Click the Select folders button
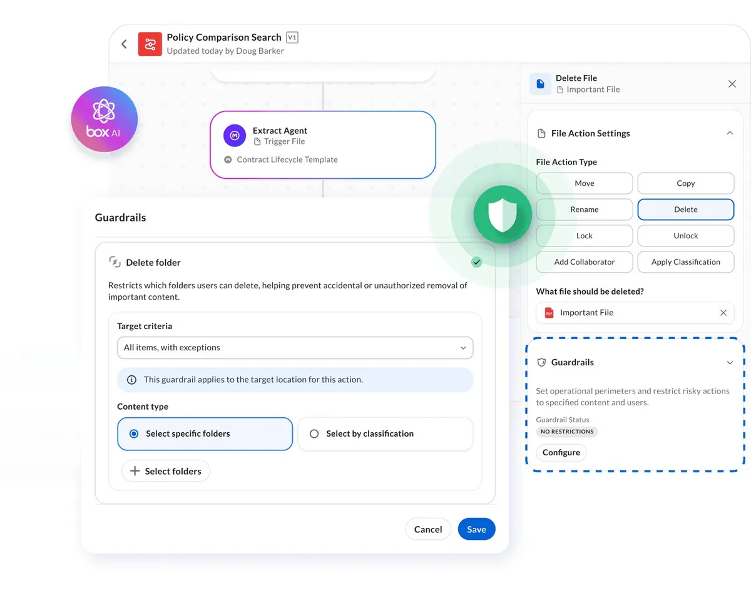Viewport: 751px width, 598px height. click(166, 471)
